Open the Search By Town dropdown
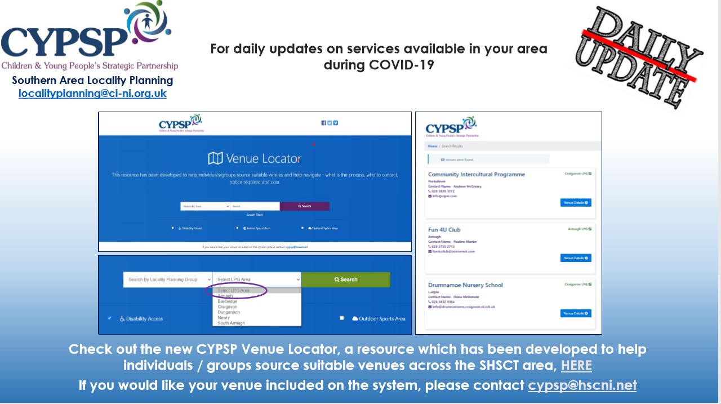This screenshot has height=404, width=721. tap(205, 206)
